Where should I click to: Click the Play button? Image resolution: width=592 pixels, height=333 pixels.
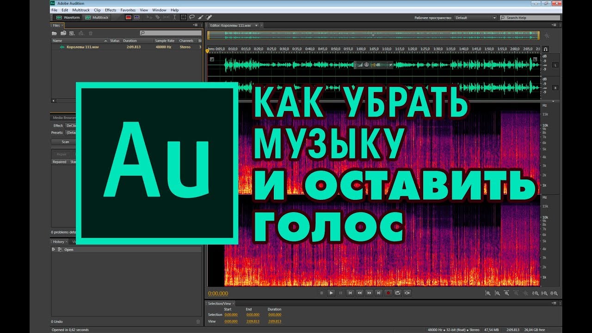[x=331, y=293]
